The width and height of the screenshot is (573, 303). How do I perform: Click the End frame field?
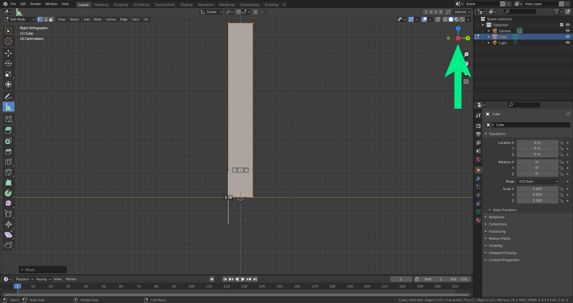coord(459,279)
